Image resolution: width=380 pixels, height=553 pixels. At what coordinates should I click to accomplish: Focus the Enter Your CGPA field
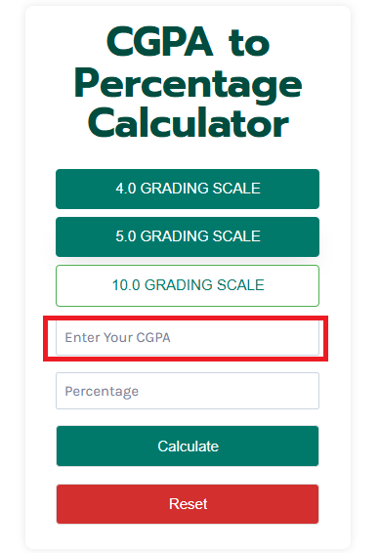pyautogui.click(x=188, y=338)
